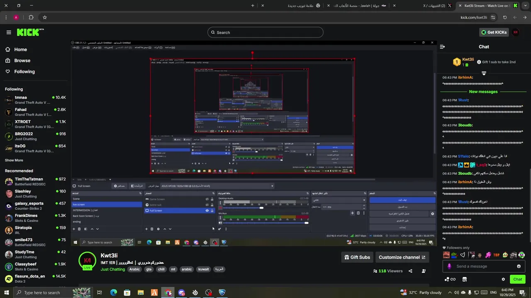The height and width of the screenshot is (298, 531).
Task: Open the chat shop icon
Action: (x=465, y=279)
